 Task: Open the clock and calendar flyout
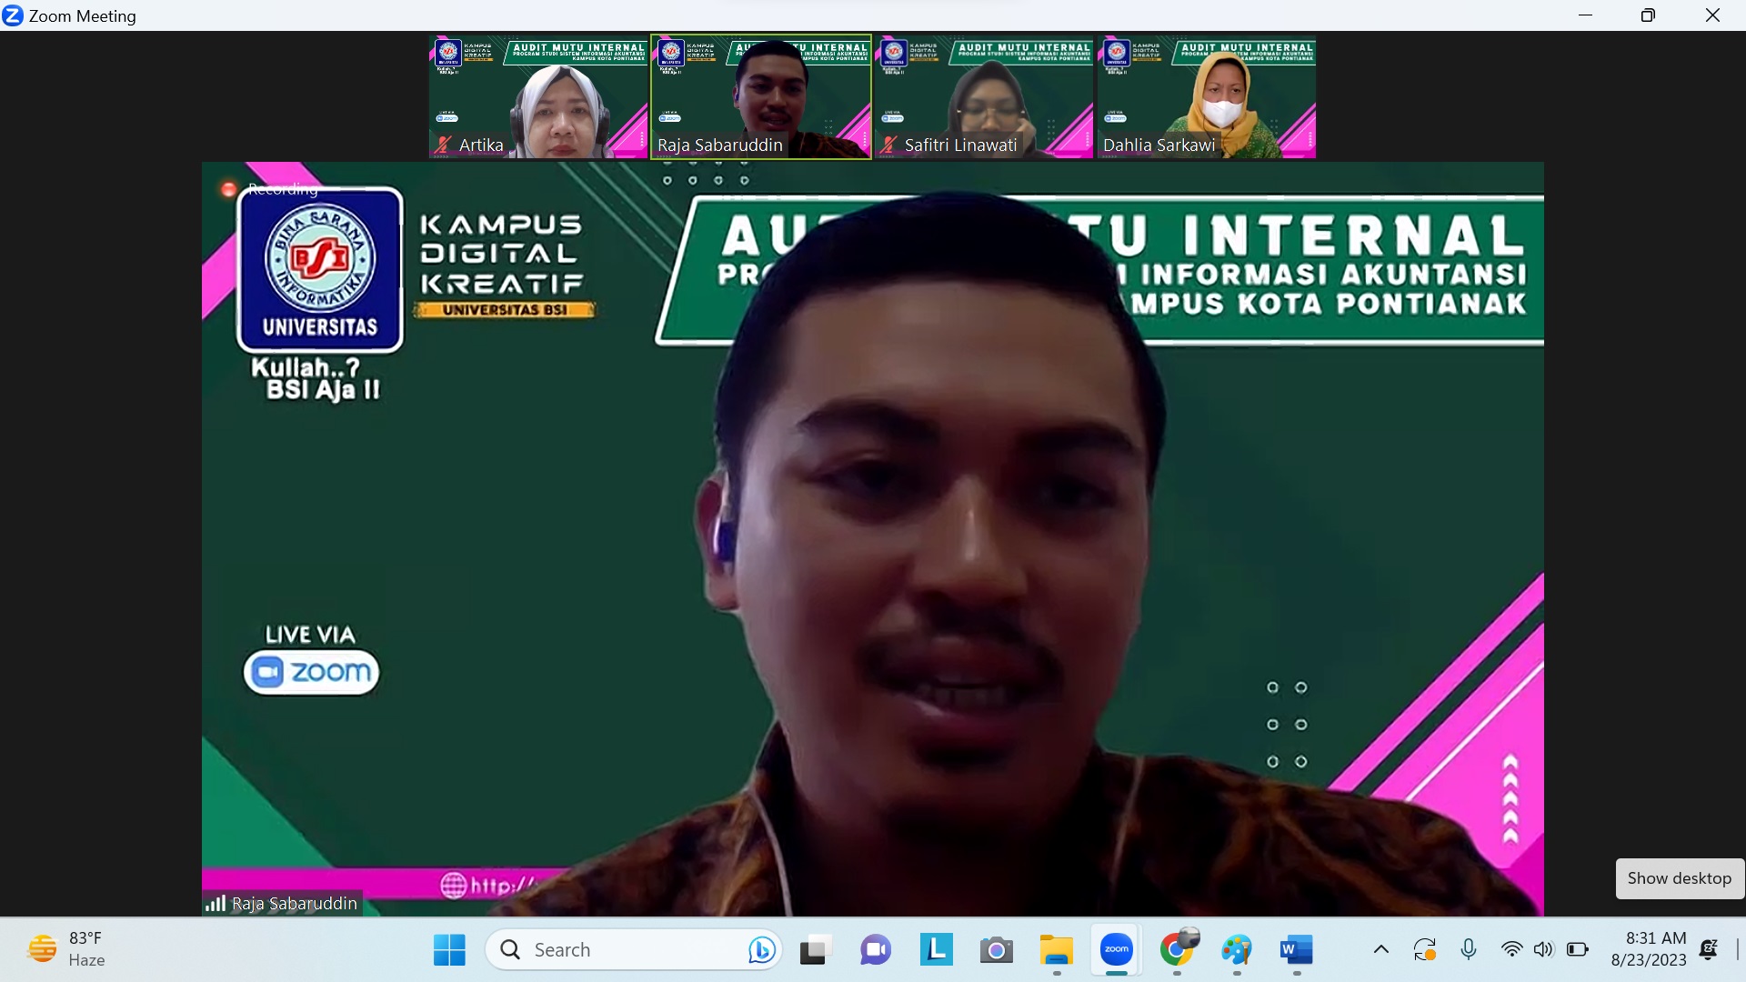pyautogui.click(x=1649, y=949)
